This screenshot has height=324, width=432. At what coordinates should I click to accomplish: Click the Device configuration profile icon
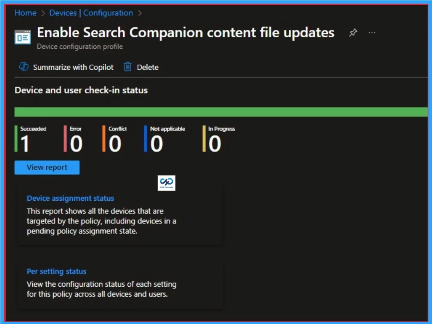tap(22, 37)
